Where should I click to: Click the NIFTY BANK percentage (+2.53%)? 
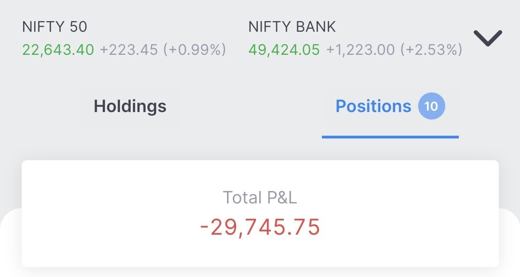pos(431,50)
